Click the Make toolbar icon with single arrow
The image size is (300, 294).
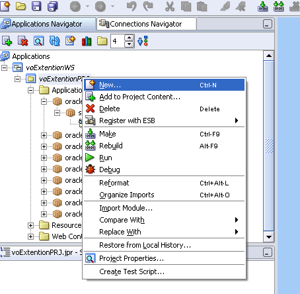pos(262,7)
